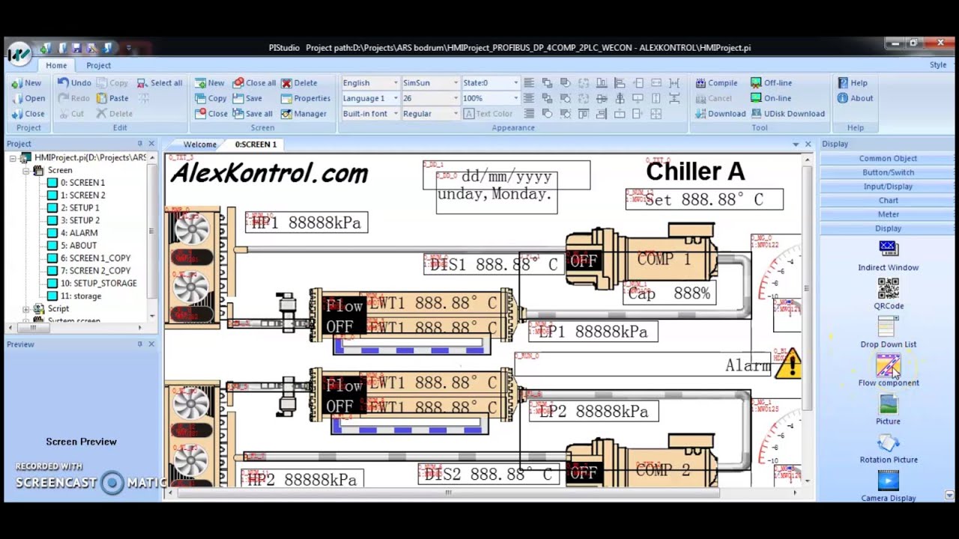Expand the Common Object category
Viewport: 959px width, 539px height.
coord(888,159)
